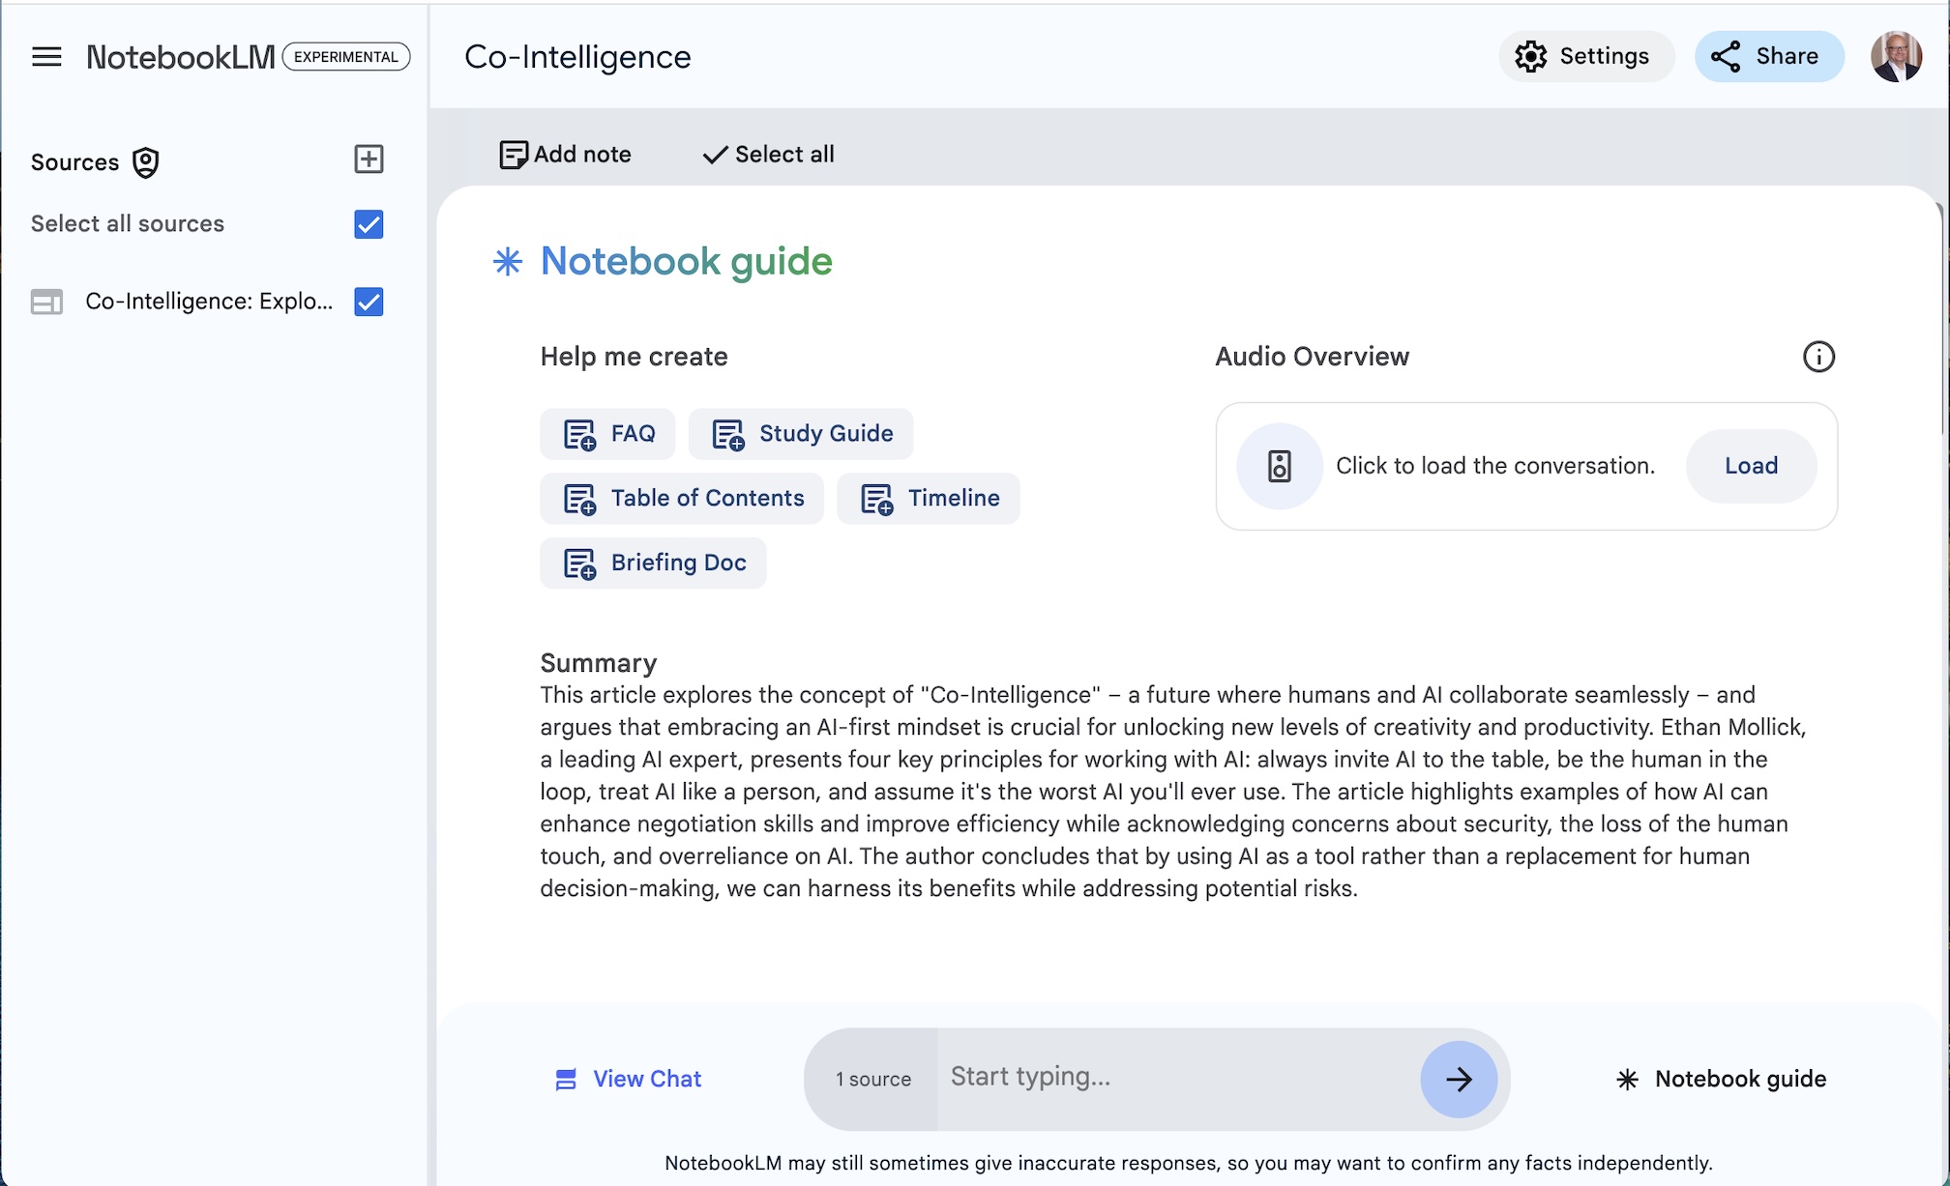Viewport: 1950px width, 1186px height.
Task: Create a Study Guide
Action: point(801,434)
